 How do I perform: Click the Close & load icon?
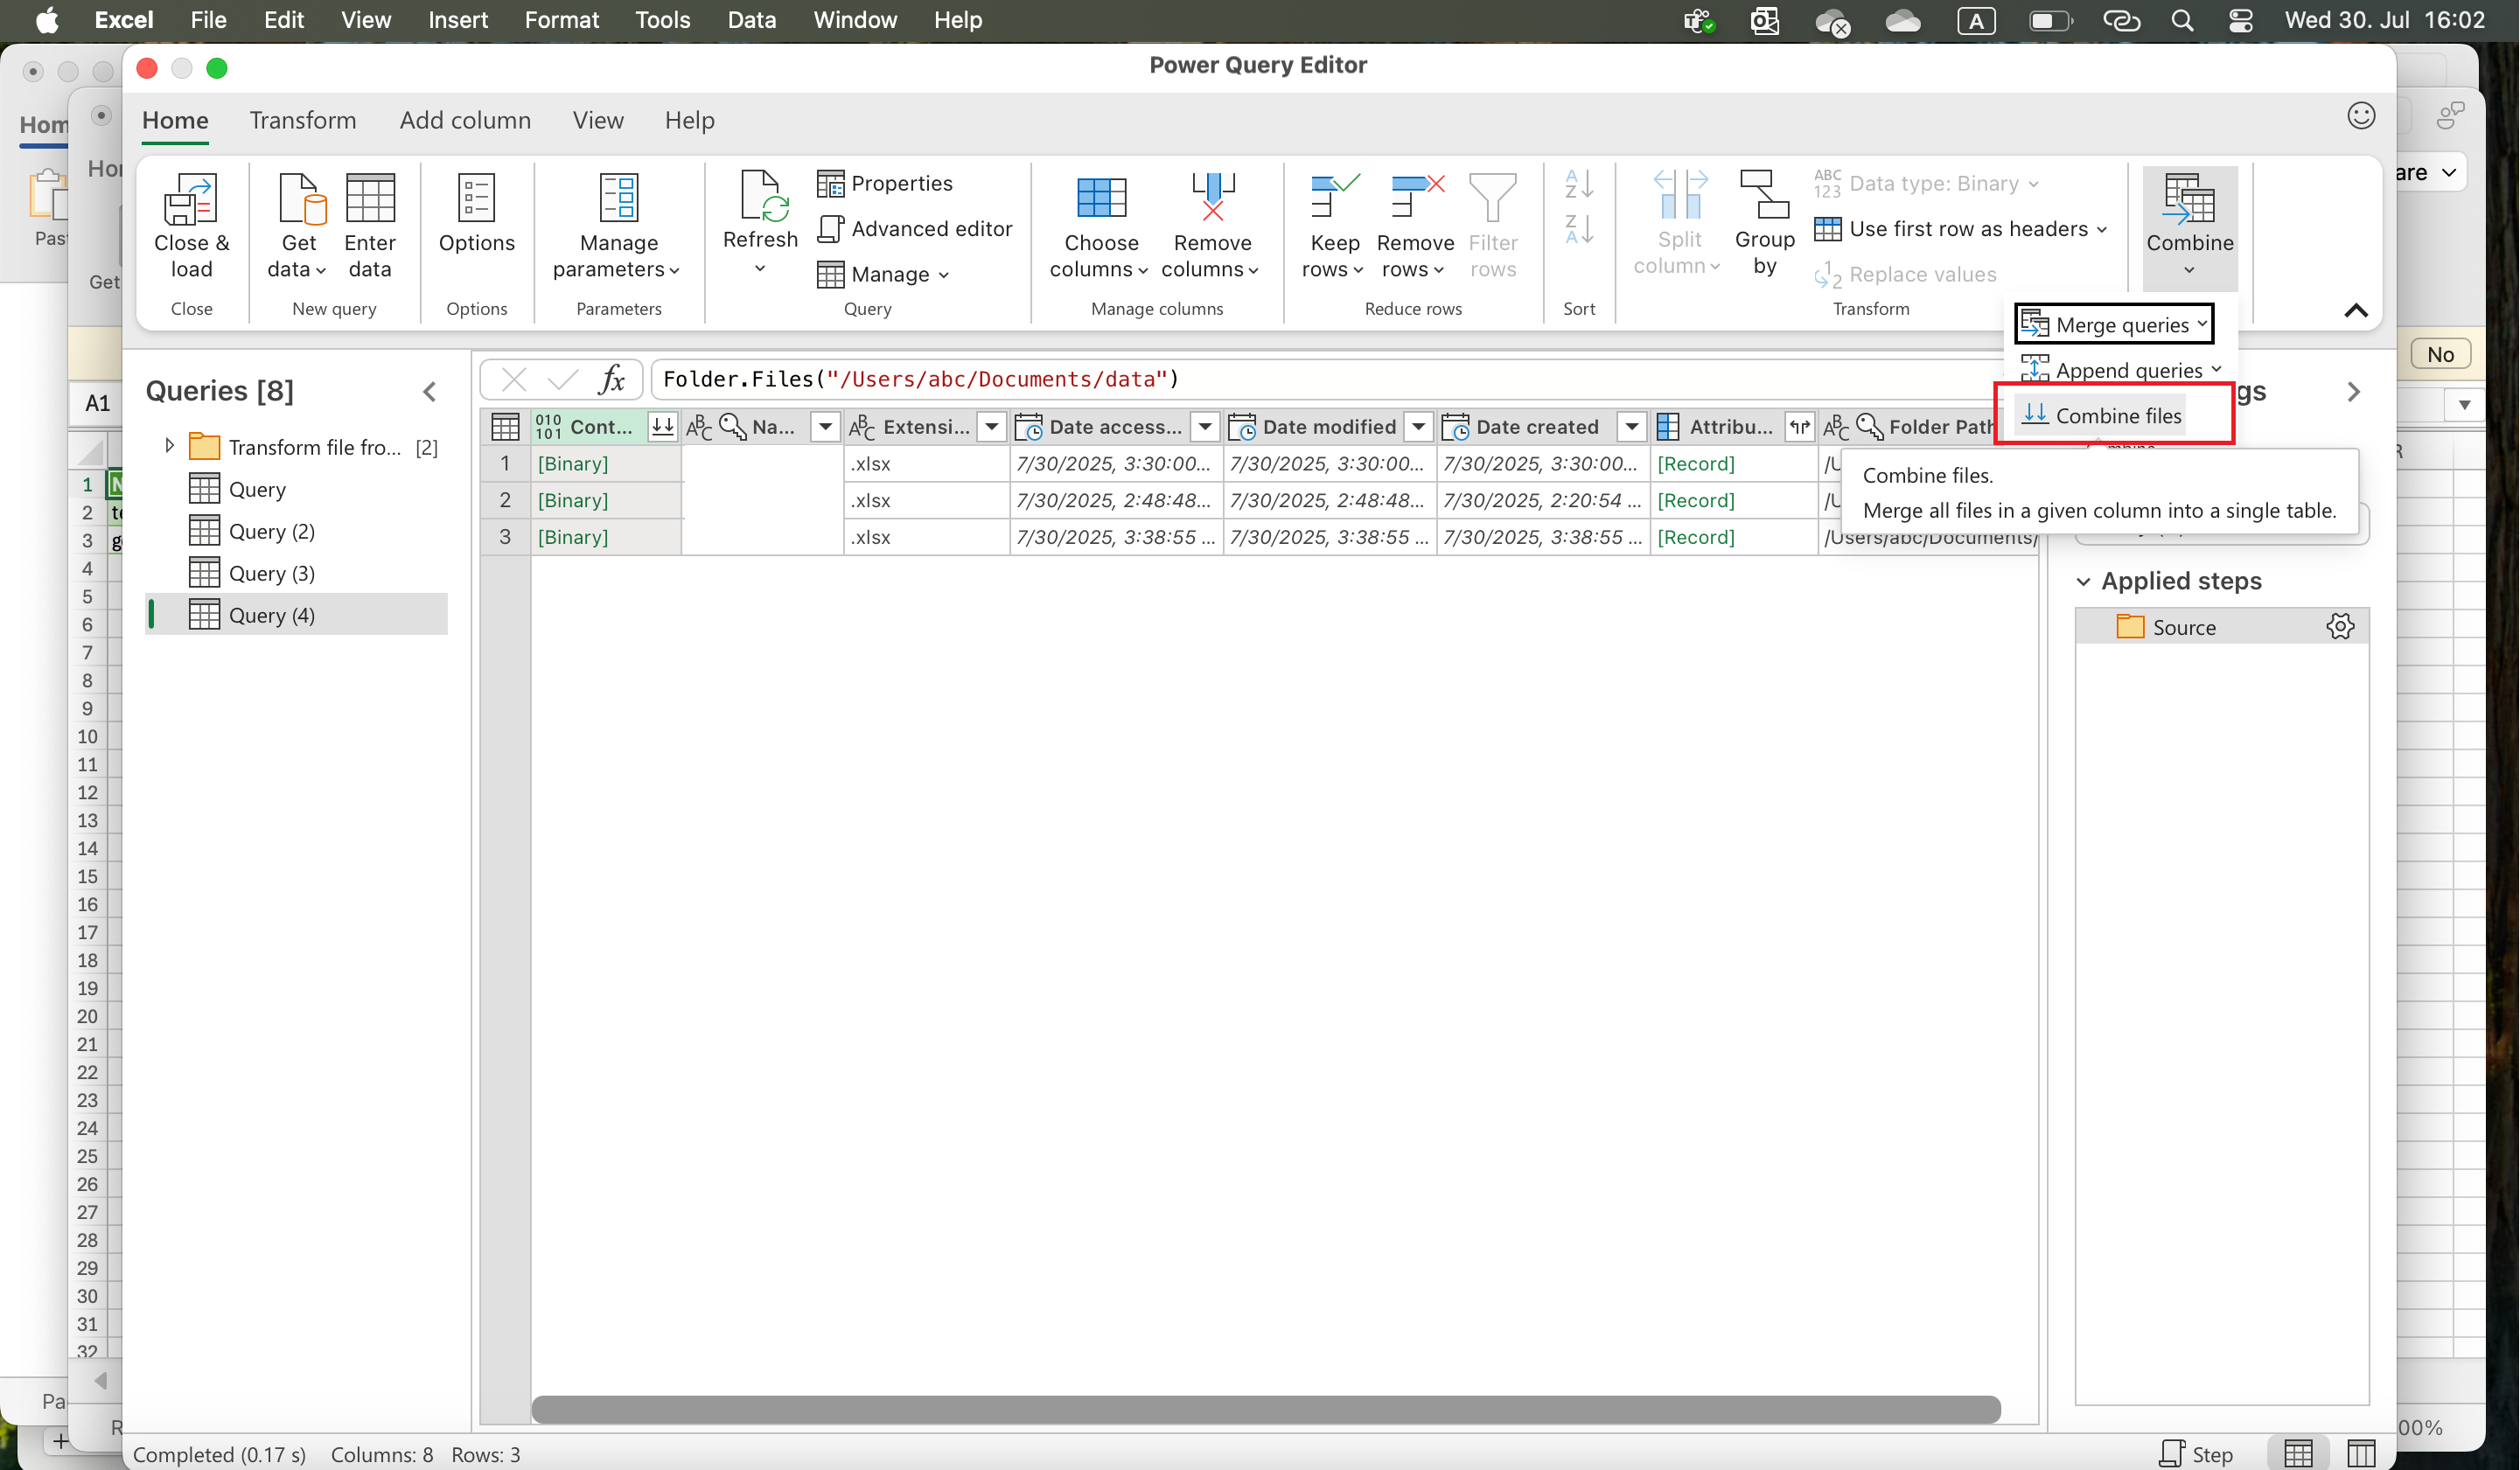click(x=191, y=199)
